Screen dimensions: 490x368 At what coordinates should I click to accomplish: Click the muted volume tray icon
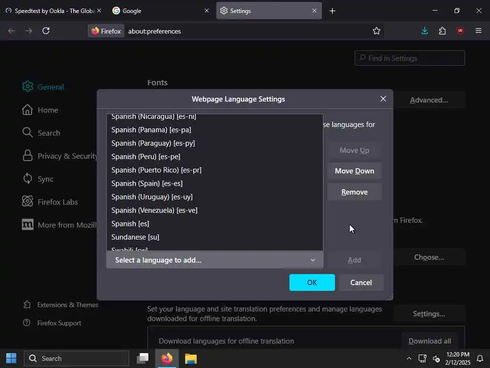436,358
